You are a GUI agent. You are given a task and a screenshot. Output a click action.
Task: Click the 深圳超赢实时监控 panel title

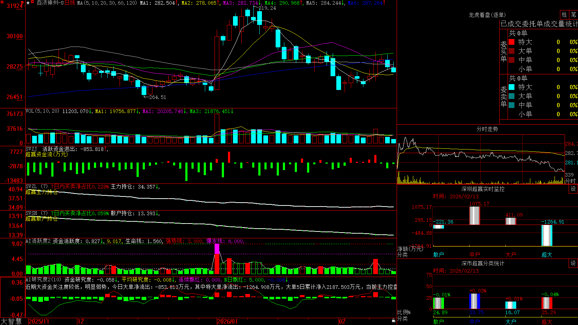click(x=483, y=189)
